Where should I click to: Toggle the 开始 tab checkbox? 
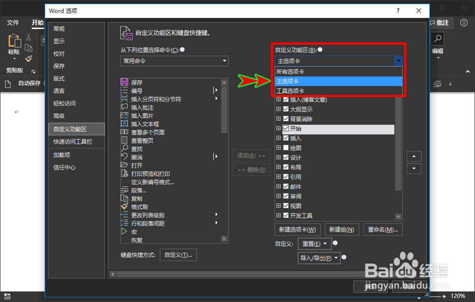coord(285,128)
